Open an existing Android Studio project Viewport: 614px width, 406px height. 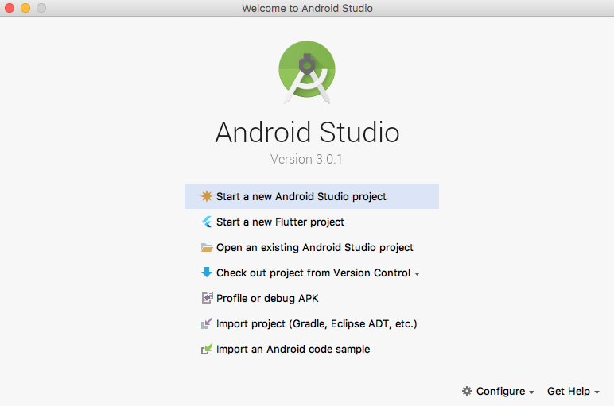pos(312,247)
